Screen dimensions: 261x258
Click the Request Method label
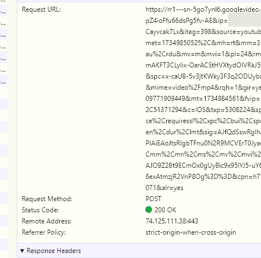coord(47,199)
